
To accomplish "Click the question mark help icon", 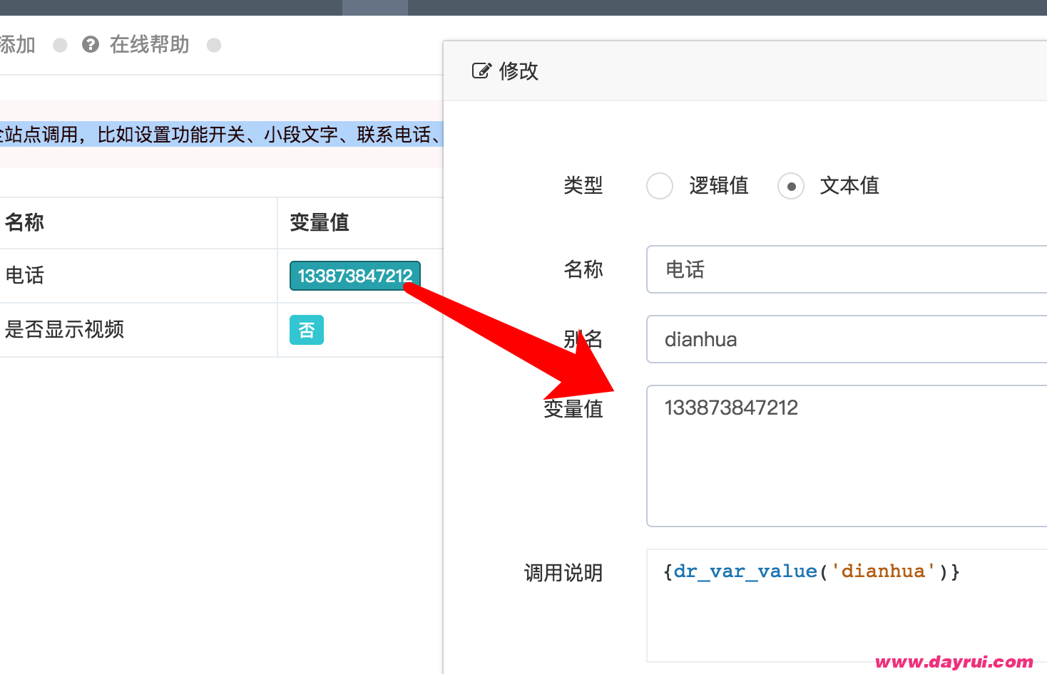I will point(91,45).
